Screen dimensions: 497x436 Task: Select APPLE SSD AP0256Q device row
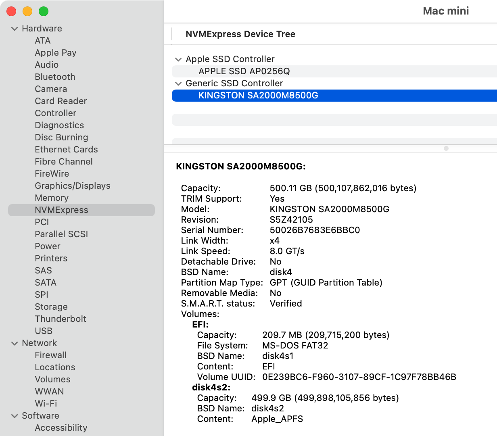click(244, 71)
